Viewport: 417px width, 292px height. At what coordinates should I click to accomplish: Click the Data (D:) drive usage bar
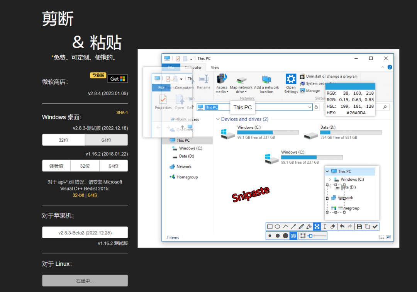[x=351, y=132]
